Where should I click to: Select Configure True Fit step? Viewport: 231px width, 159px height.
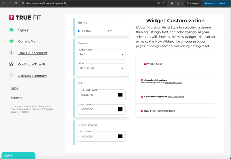pos(32,64)
